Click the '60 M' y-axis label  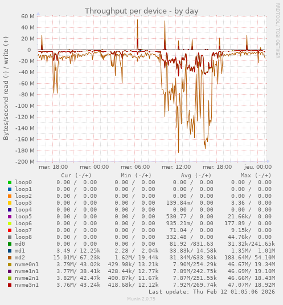(28, 17)
